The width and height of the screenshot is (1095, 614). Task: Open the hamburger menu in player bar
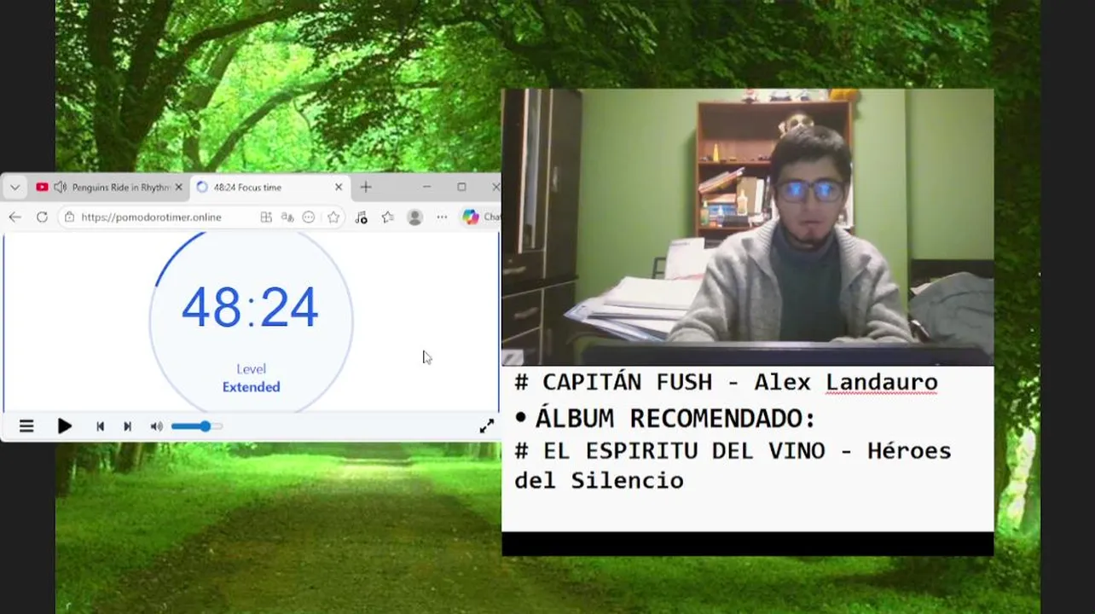[x=26, y=426]
